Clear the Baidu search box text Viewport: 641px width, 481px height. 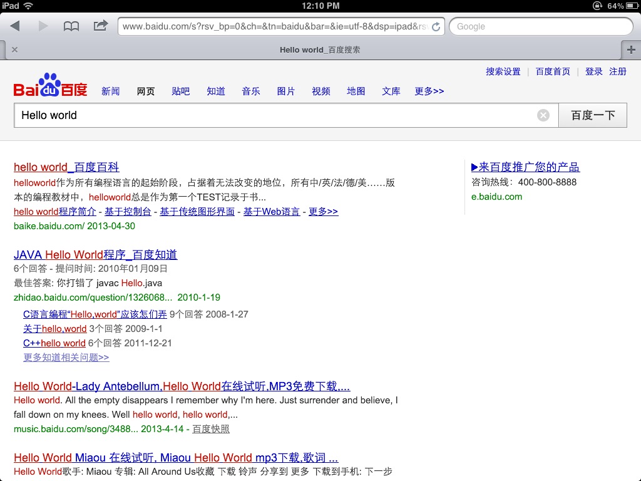pyautogui.click(x=543, y=115)
